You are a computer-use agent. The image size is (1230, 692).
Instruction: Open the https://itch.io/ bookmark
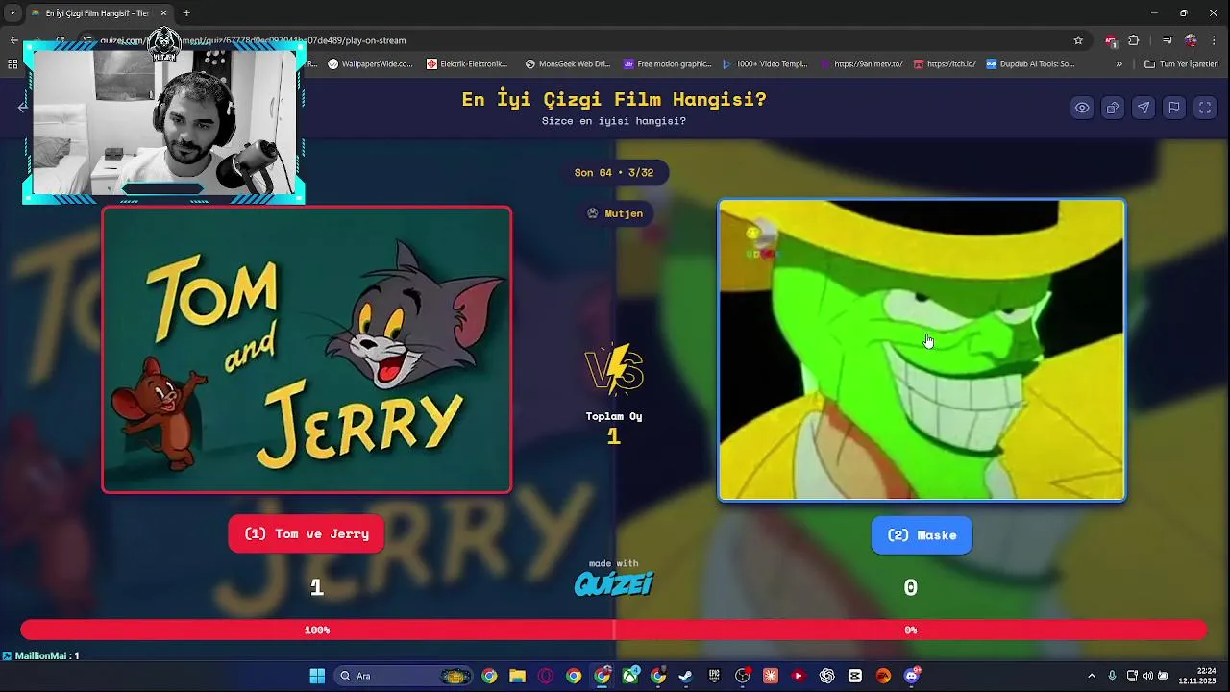pyautogui.click(x=945, y=64)
